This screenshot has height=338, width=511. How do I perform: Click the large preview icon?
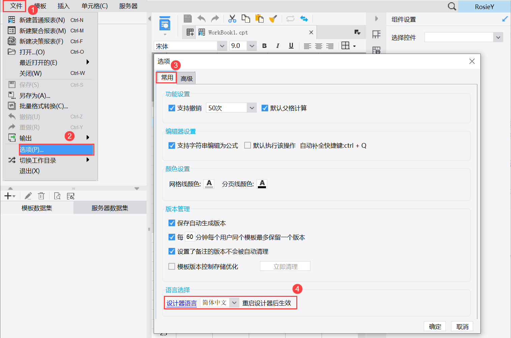pos(165,24)
